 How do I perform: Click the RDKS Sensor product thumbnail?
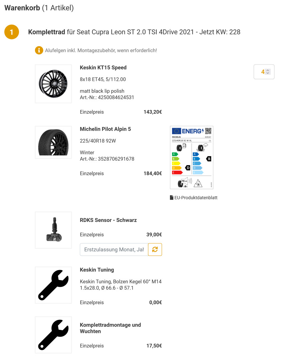(x=53, y=230)
